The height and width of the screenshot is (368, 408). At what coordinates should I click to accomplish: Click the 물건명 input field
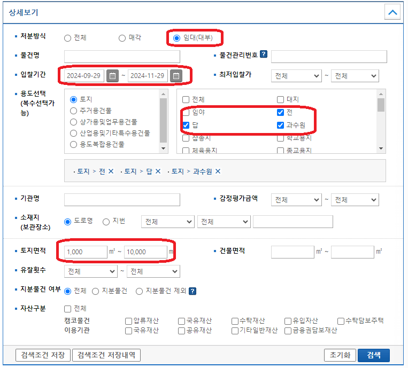click(122, 57)
